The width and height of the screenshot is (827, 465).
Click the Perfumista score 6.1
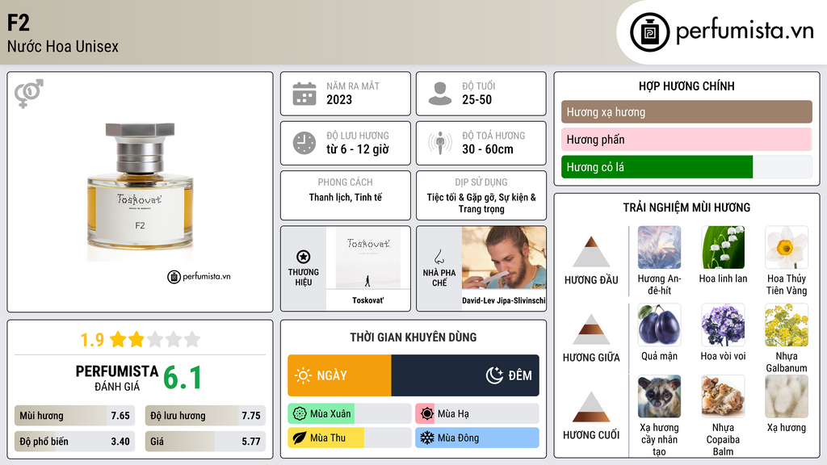(183, 378)
